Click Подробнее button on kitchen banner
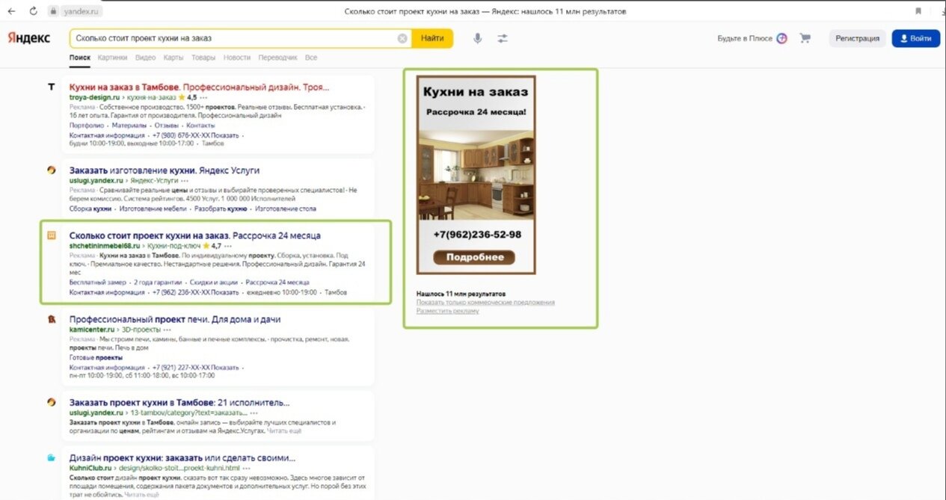946x500 pixels. point(474,257)
